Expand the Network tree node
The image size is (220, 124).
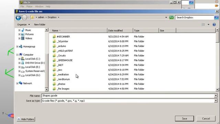click(x=17, y=83)
